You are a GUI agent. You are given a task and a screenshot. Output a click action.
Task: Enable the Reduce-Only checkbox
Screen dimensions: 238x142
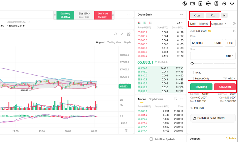click(x=192, y=78)
